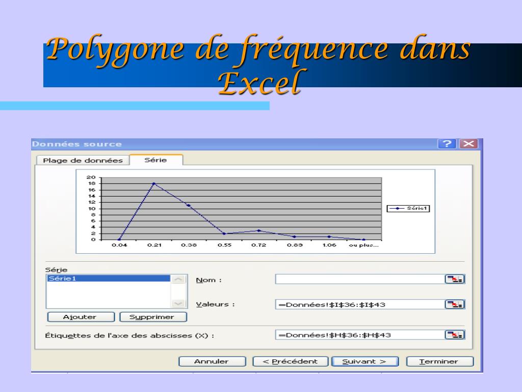The image size is (522, 392).
Task: Click the X axis labels range field
Action: click(360, 335)
